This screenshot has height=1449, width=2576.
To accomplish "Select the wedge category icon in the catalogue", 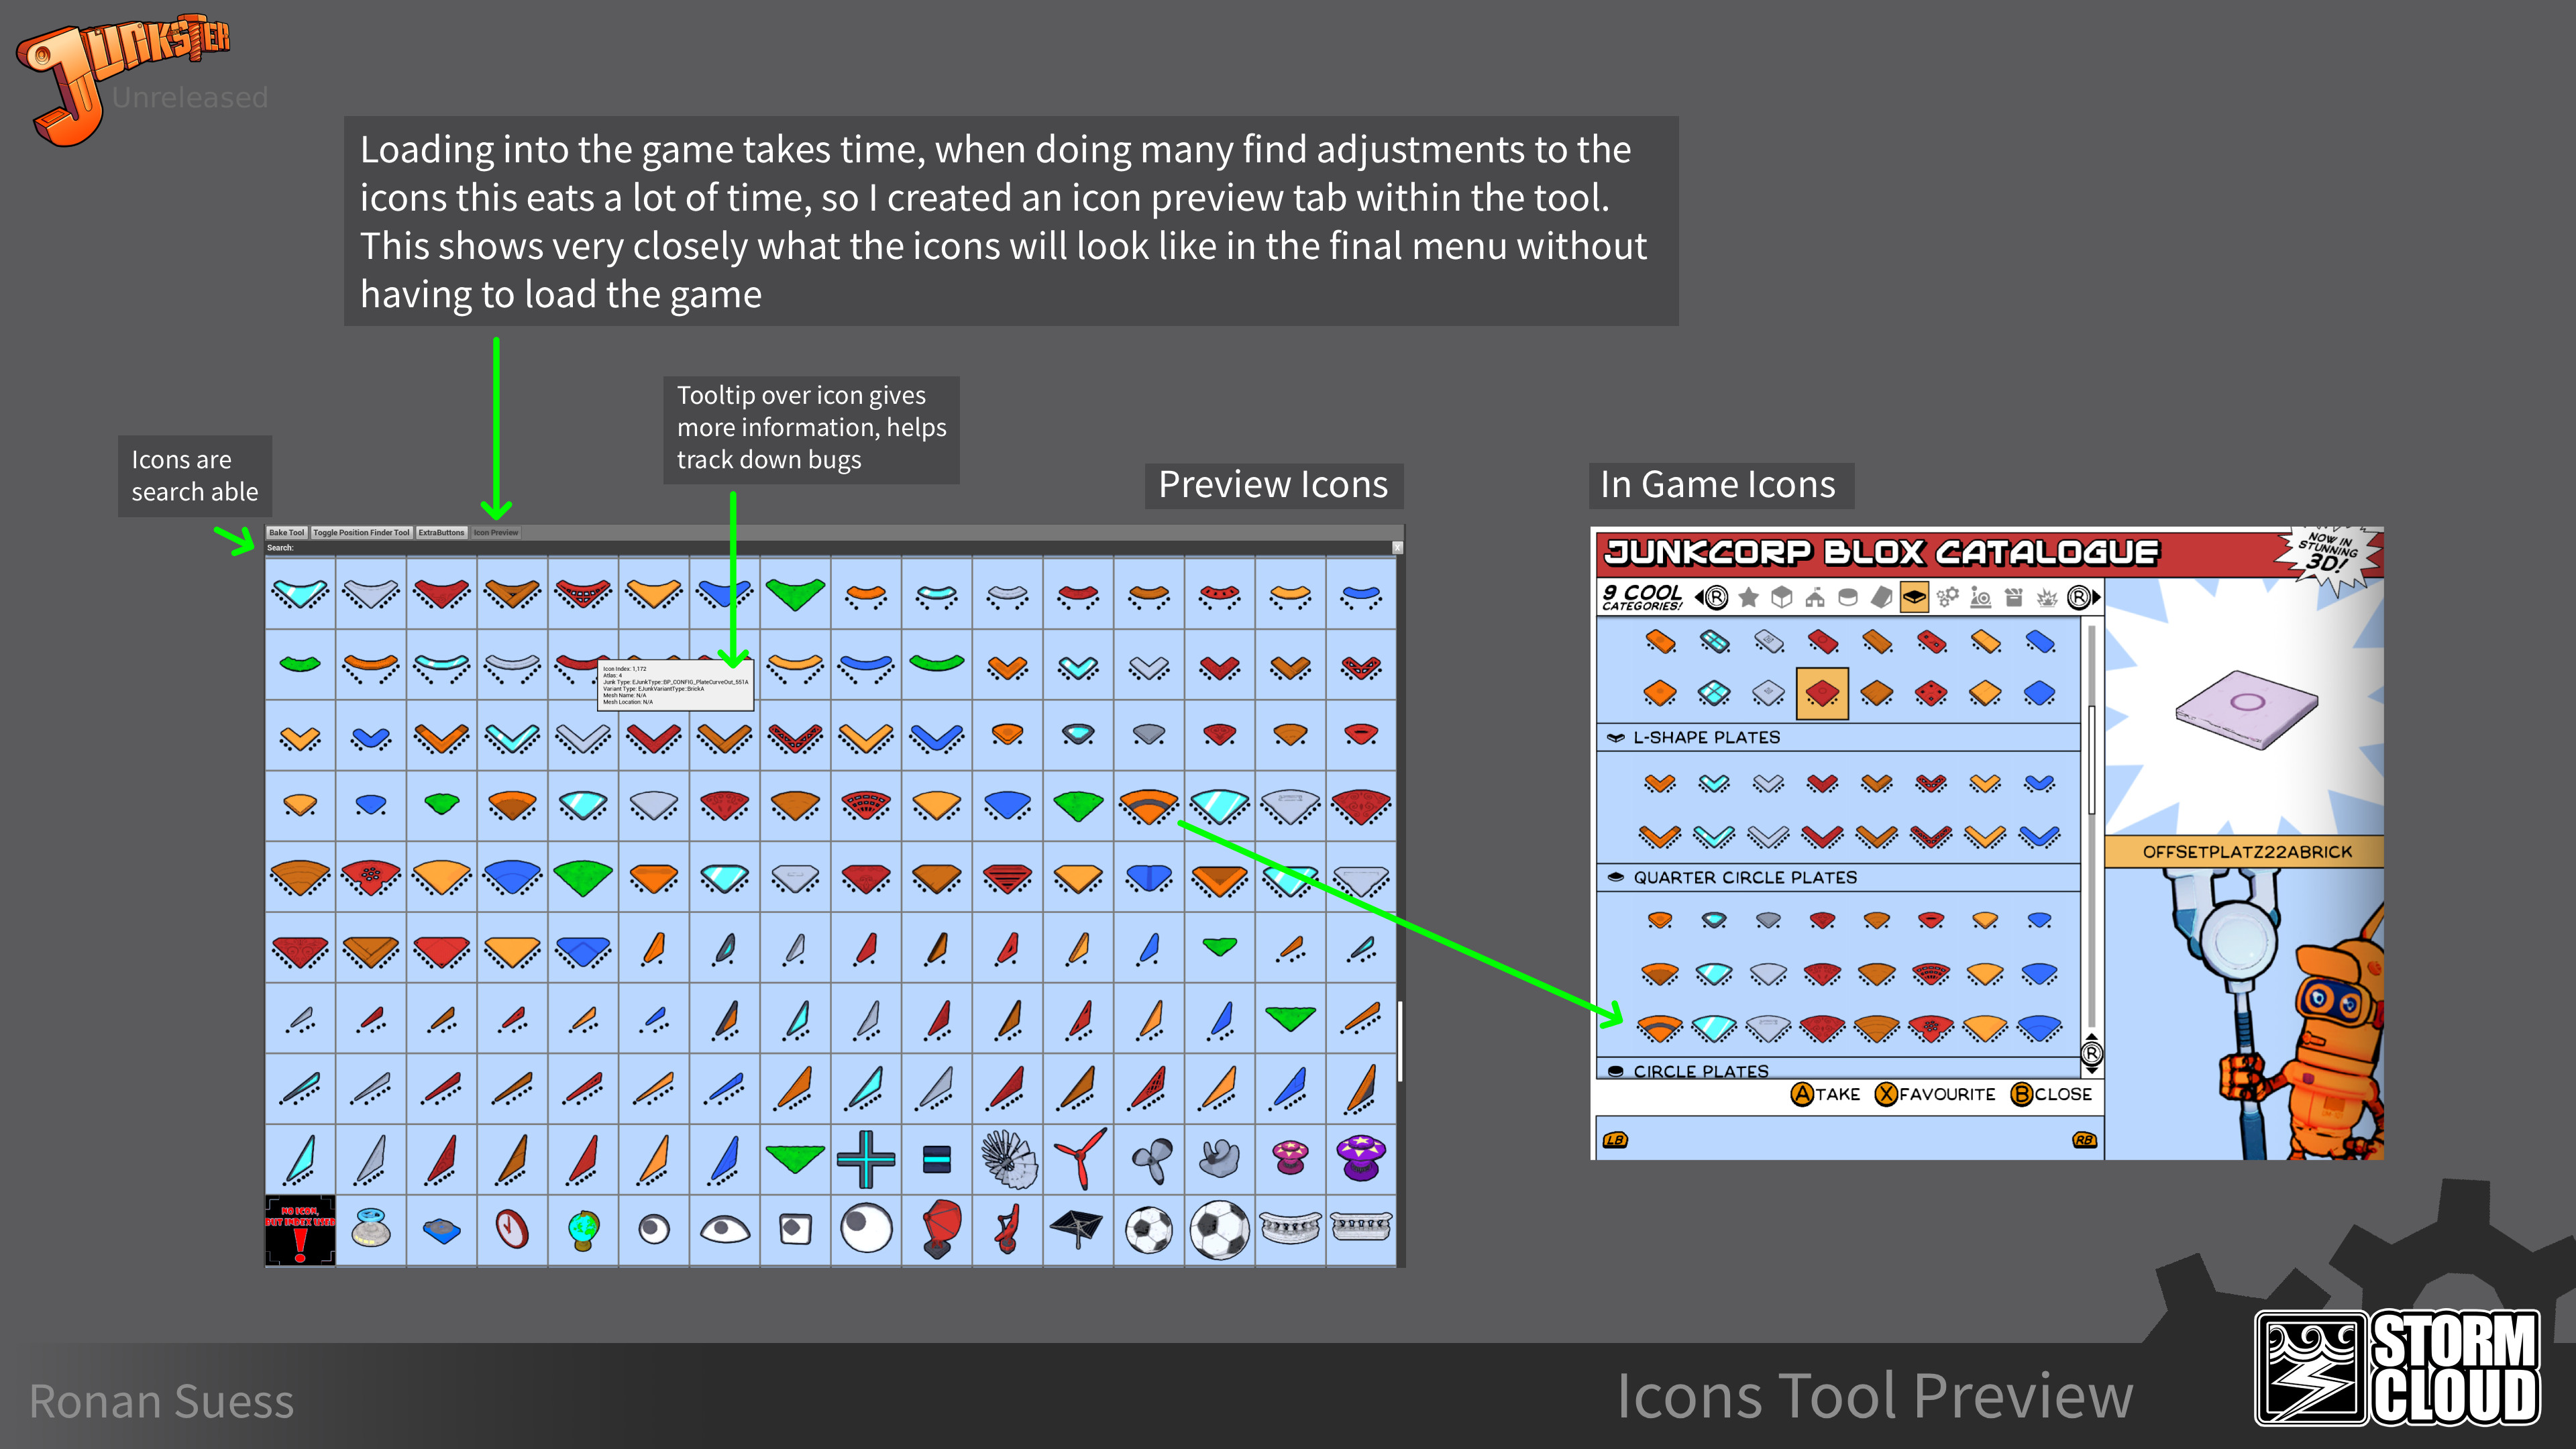I will (1881, 598).
